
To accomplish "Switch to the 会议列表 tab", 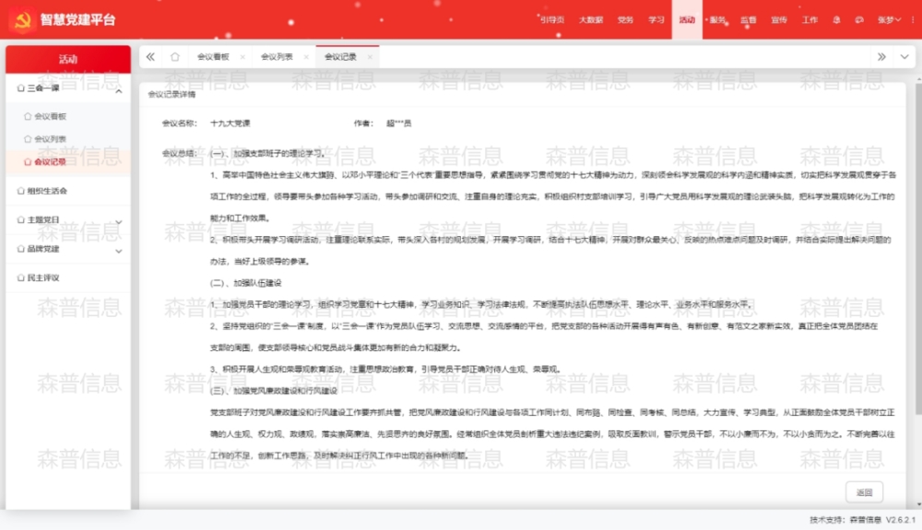I will point(276,57).
